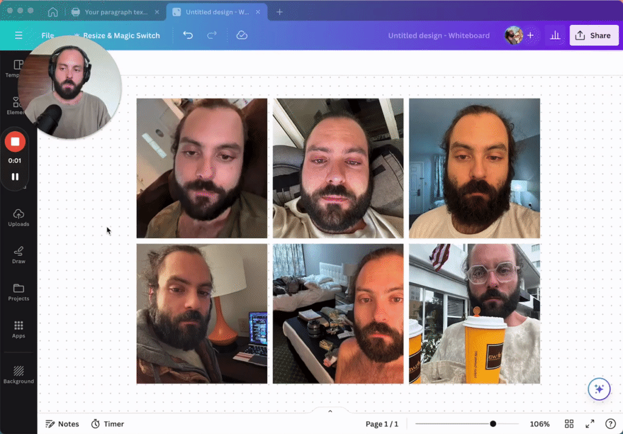
Task: Select the photo showing hotel bed
Action: point(338,314)
